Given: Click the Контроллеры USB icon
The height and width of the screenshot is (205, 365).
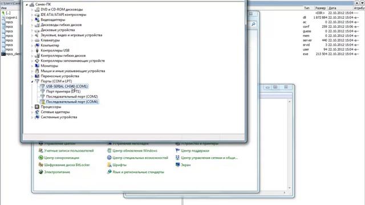Looking at the screenshot, I should [x=36, y=51].
